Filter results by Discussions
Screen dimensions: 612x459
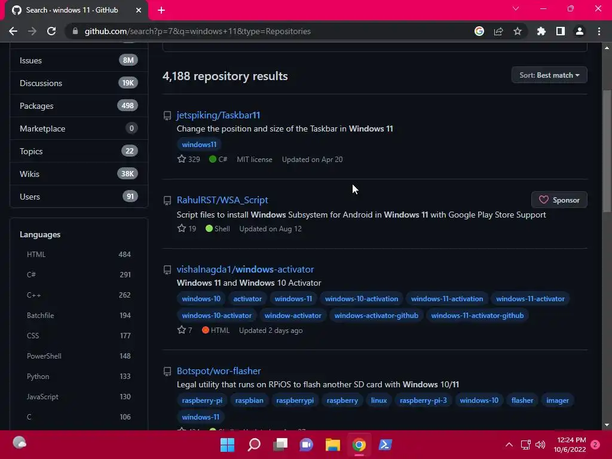coord(79,83)
